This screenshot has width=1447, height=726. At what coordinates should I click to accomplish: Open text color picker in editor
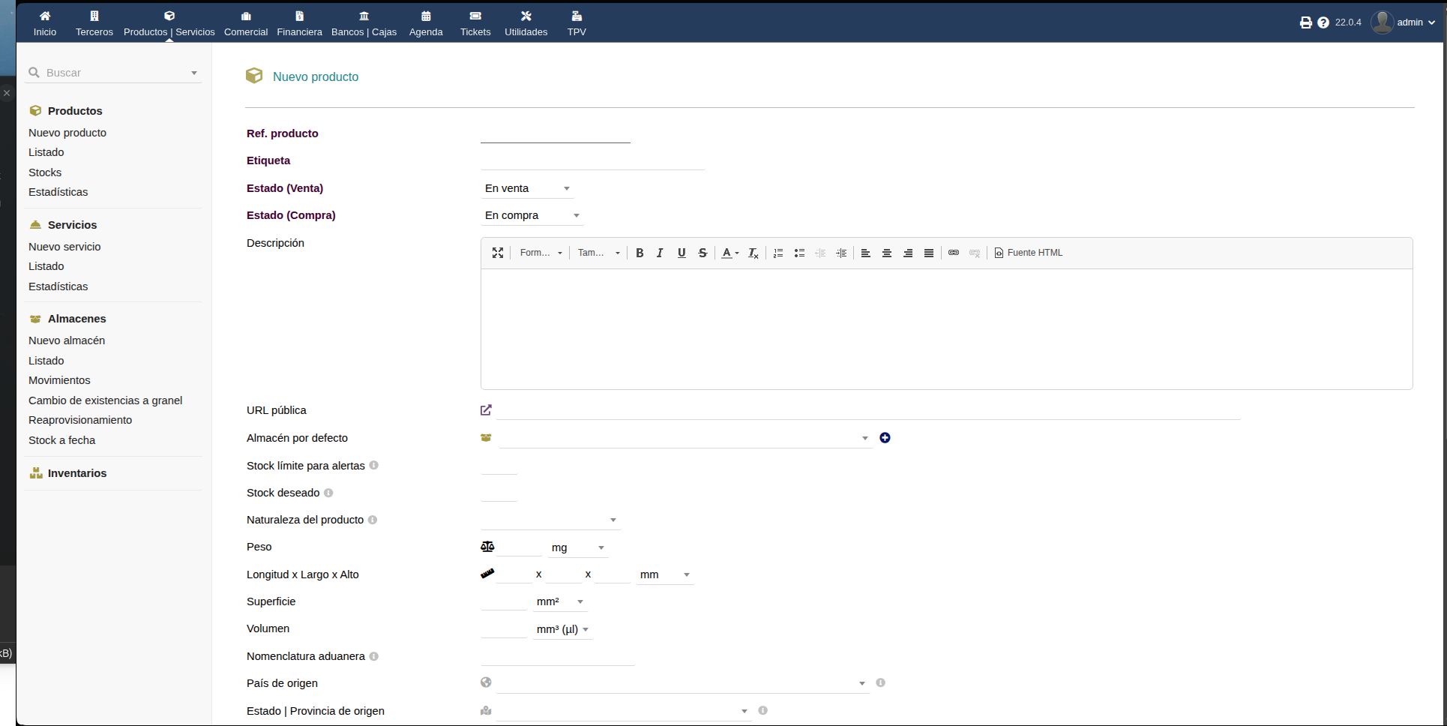pyautogui.click(x=729, y=253)
